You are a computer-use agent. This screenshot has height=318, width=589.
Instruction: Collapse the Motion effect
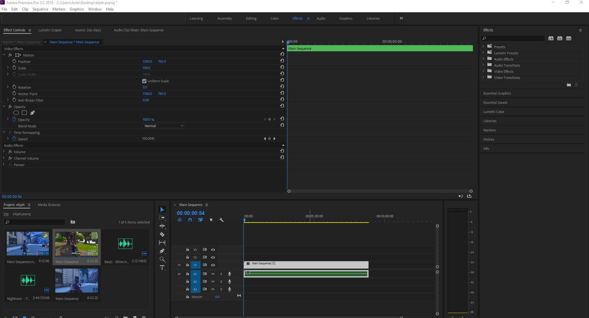click(4, 55)
